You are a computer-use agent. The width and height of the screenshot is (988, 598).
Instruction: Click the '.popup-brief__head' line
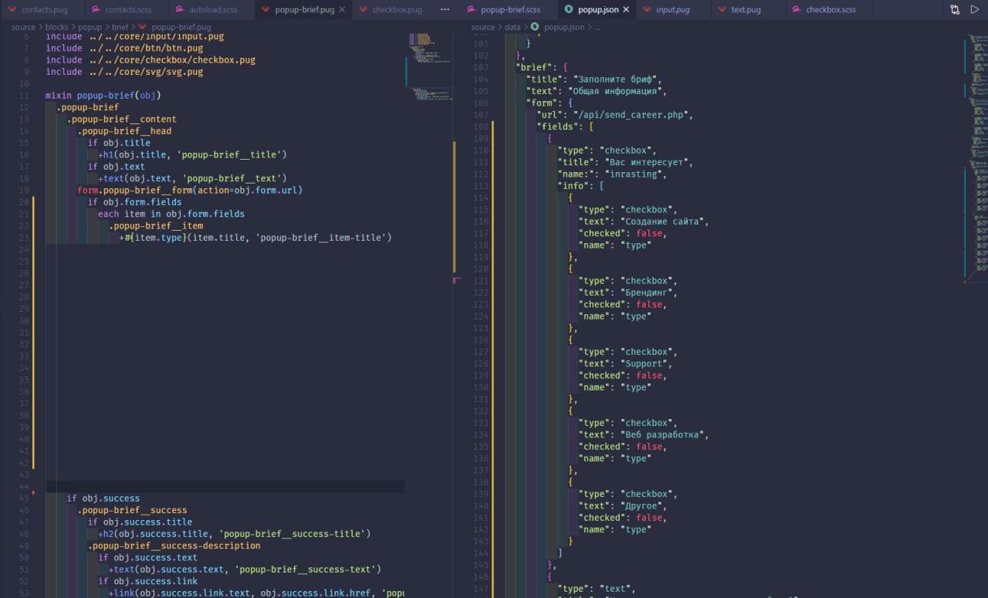pyautogui.click(x=124, y=131)
